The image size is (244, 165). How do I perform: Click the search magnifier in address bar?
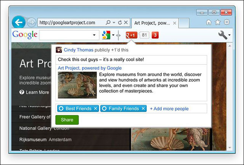coord(108,22)
